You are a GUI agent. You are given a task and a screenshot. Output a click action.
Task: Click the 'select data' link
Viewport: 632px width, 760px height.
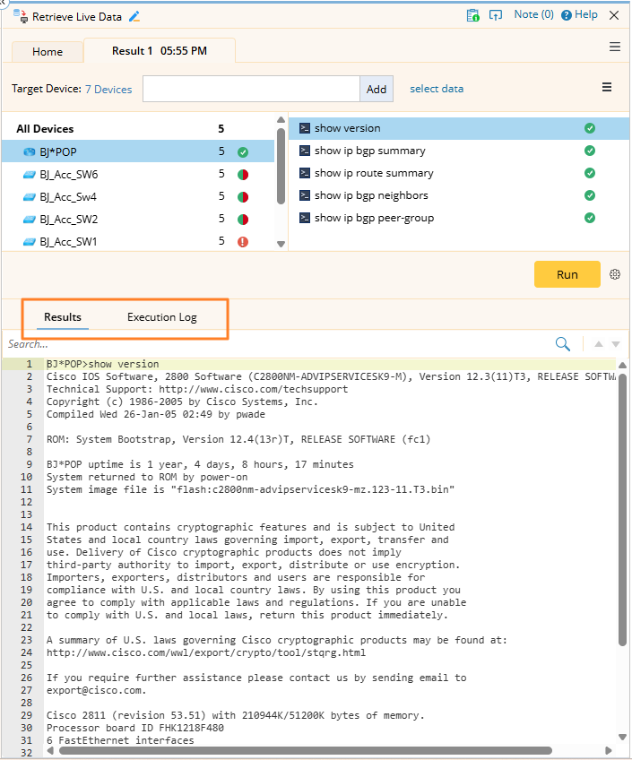click(437, 89)
